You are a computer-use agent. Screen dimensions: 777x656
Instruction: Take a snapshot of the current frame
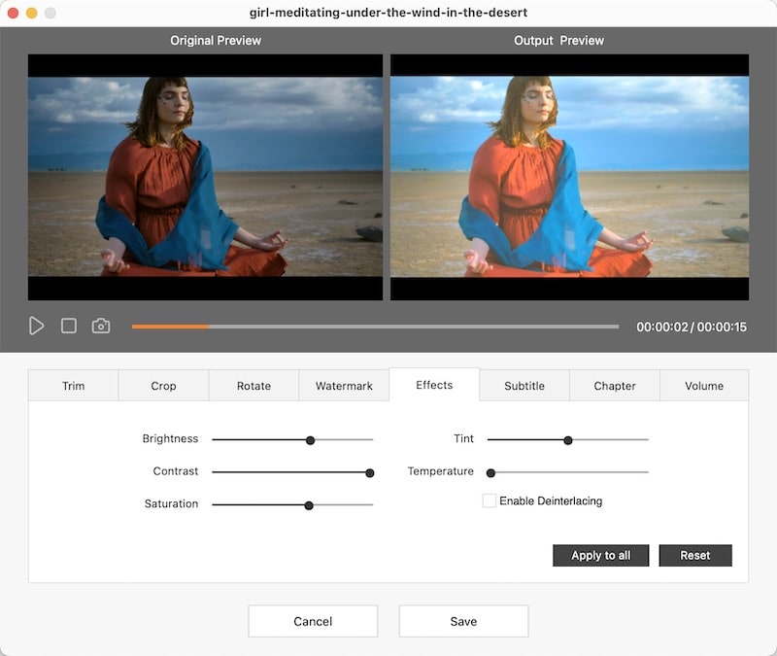point(100,326)
